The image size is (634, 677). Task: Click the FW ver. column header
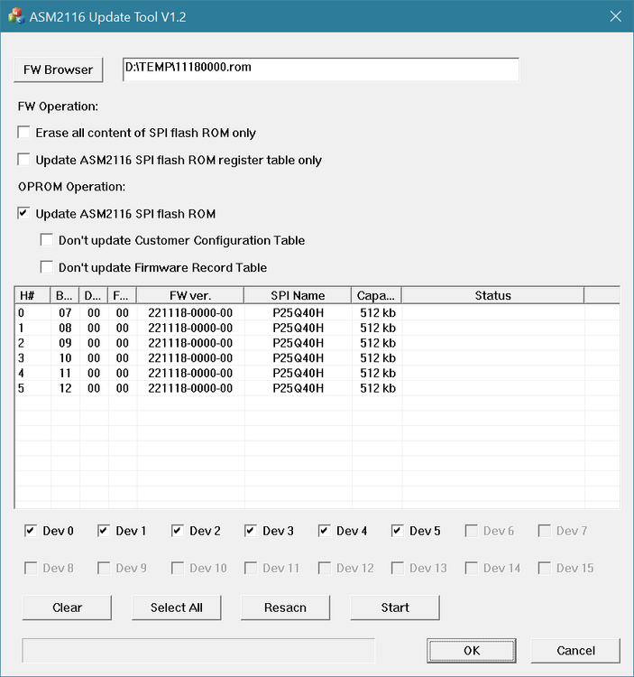pyautogui.click(x=190, y=295)
